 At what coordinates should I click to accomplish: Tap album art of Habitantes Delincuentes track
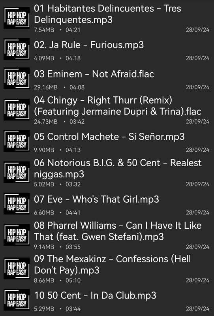[x=17, y=18]
